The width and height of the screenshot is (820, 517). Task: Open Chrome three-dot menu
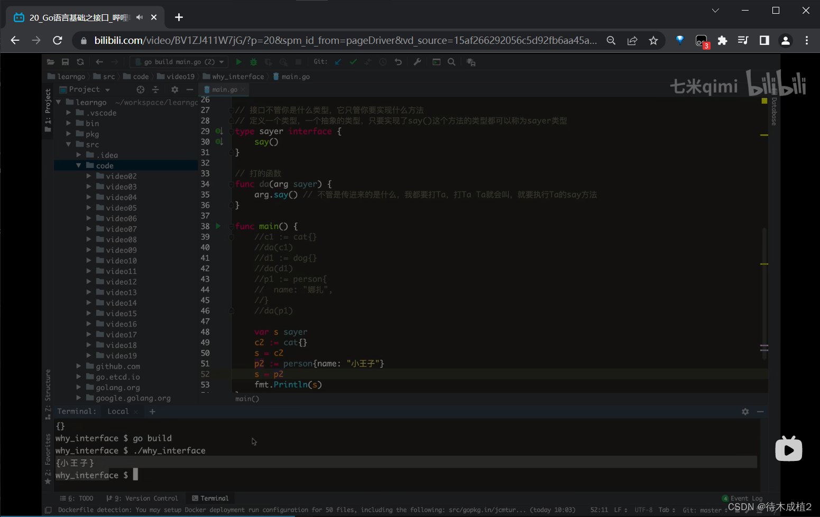pos(807,40)
